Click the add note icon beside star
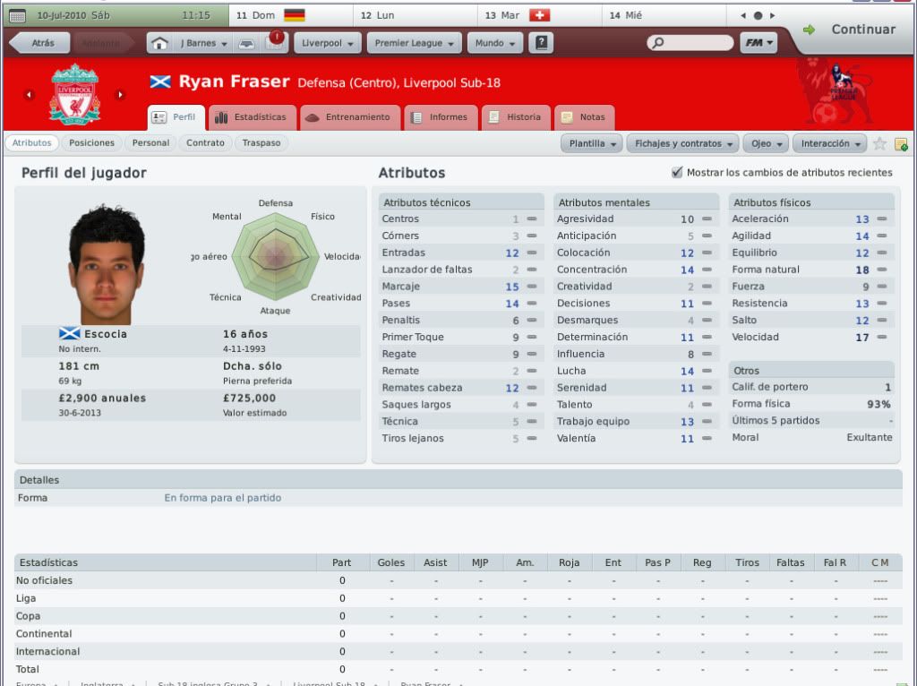Screen dimensions: 917x686 [x=901, y=144]
